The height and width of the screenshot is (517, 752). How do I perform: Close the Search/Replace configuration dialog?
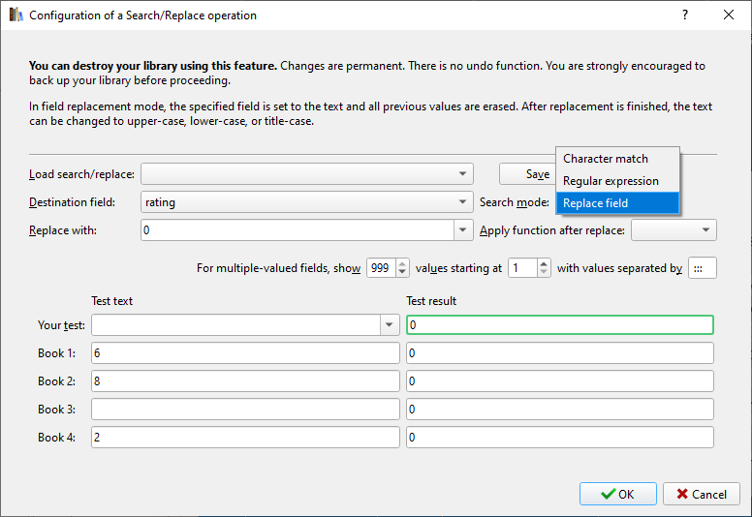729,15
